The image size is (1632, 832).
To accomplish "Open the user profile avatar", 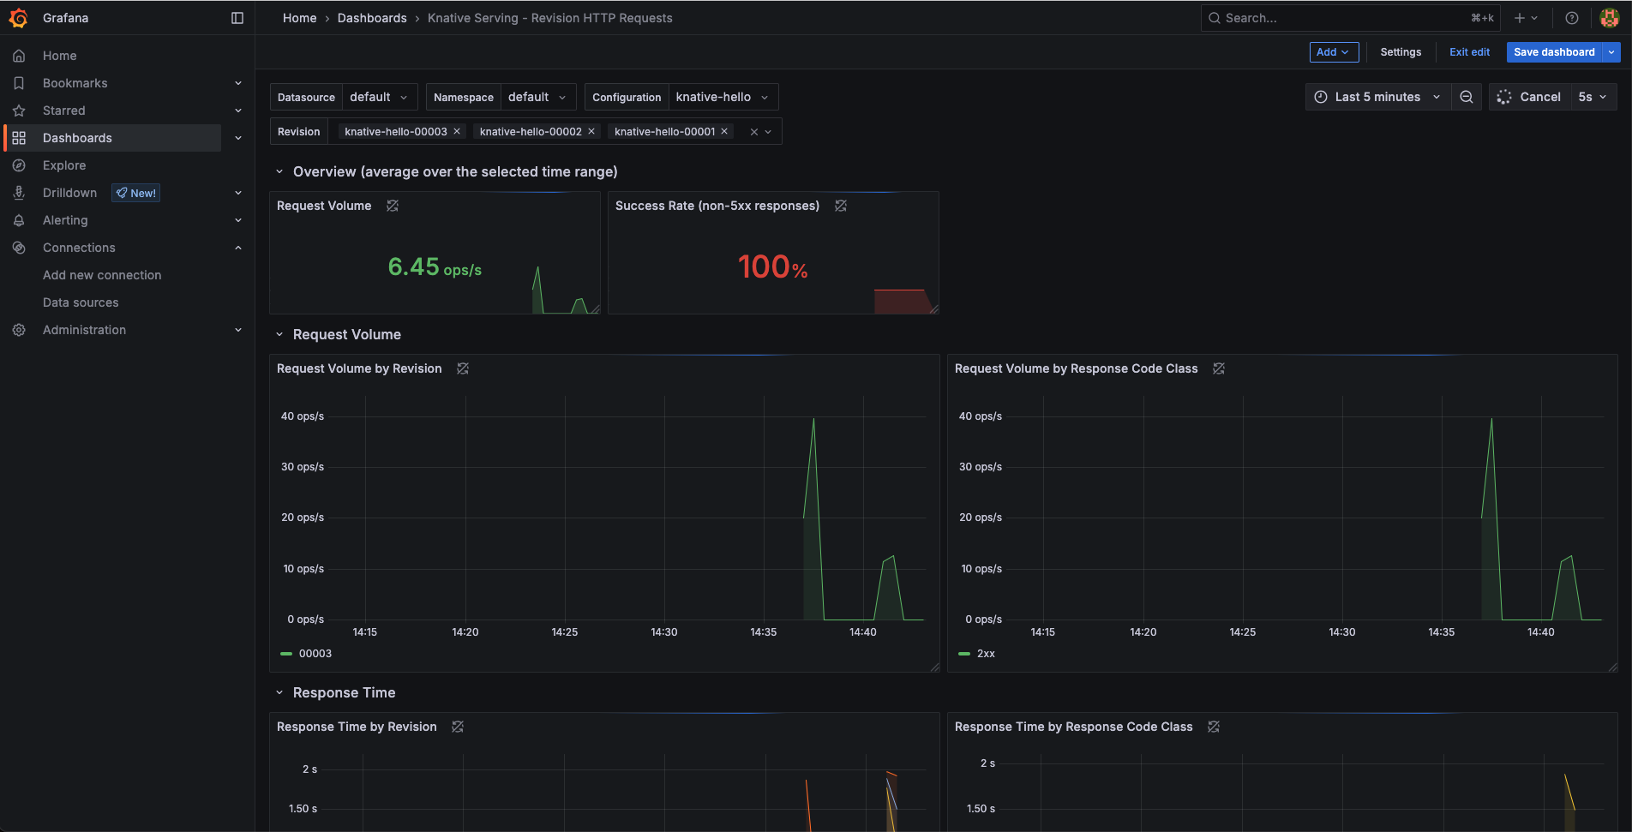I will tap(1609, 18).
